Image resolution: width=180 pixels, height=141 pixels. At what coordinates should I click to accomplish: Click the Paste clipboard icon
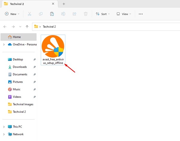coord(52,14)
